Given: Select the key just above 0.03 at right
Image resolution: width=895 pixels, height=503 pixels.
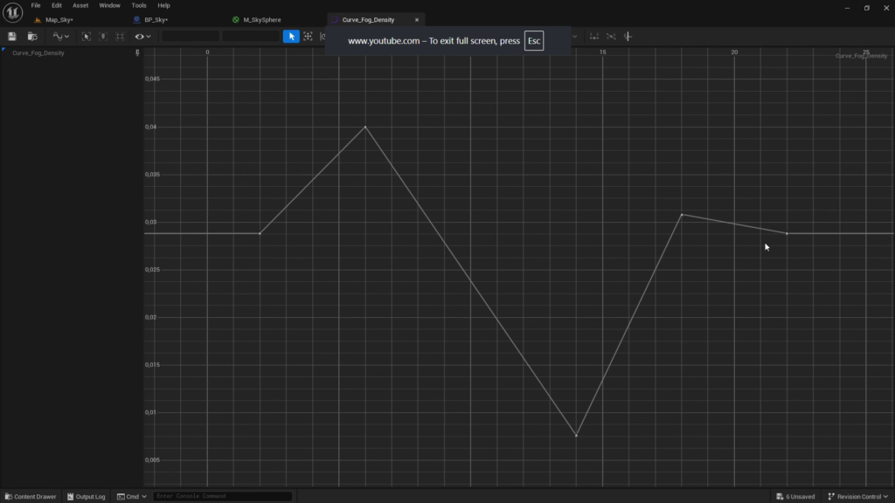Looking at the screenshot, I should 682,215.
